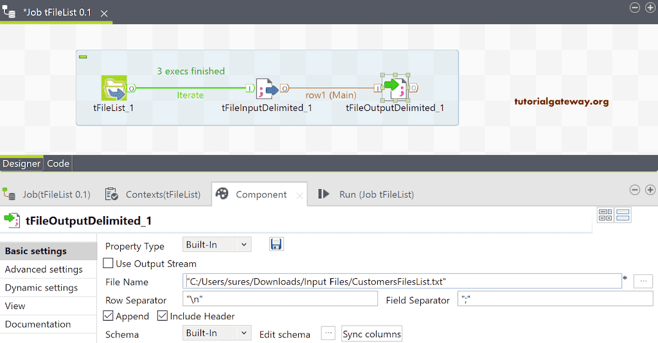Close the Component tab
658x343 pixels.
[299, 196]
